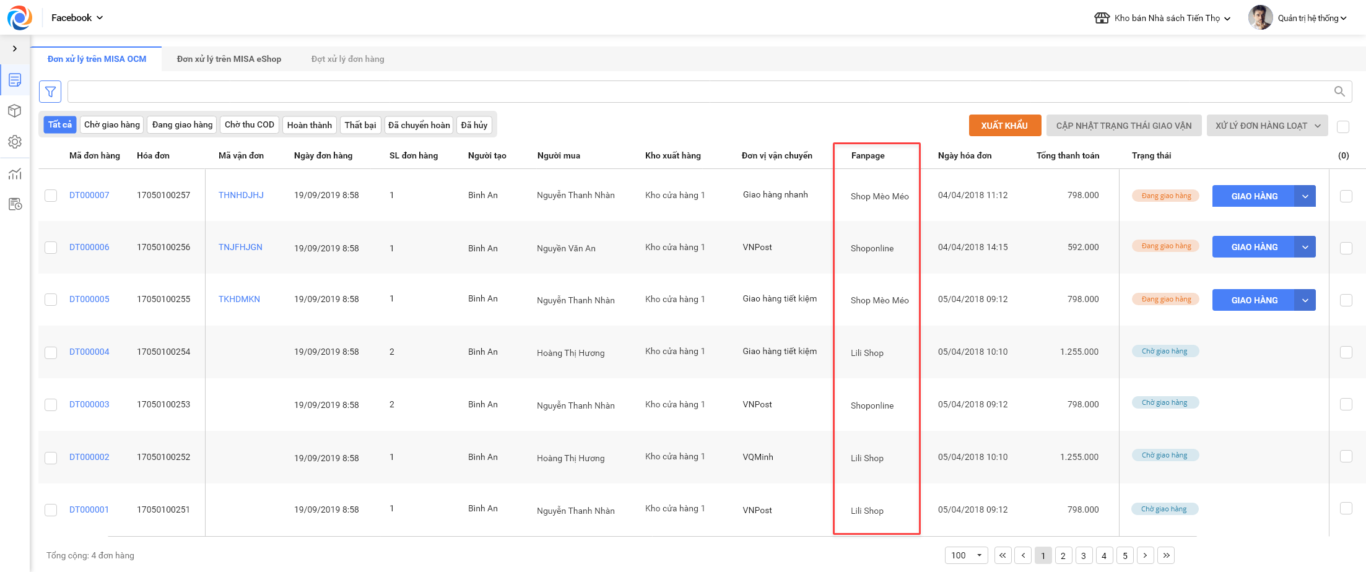Click the filter funnel icon
The width and height of the screenshot is (1366, 572).
[50, 92]
